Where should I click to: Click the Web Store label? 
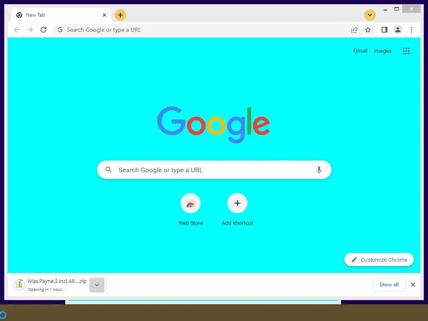point(191,223)
